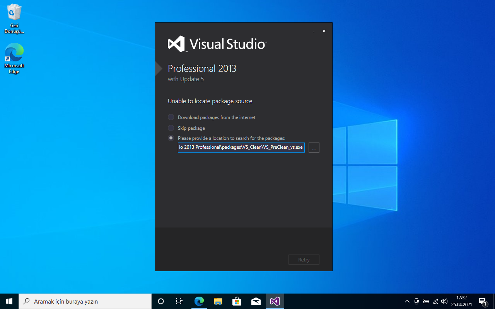Click the Retry button

point(304,260)
